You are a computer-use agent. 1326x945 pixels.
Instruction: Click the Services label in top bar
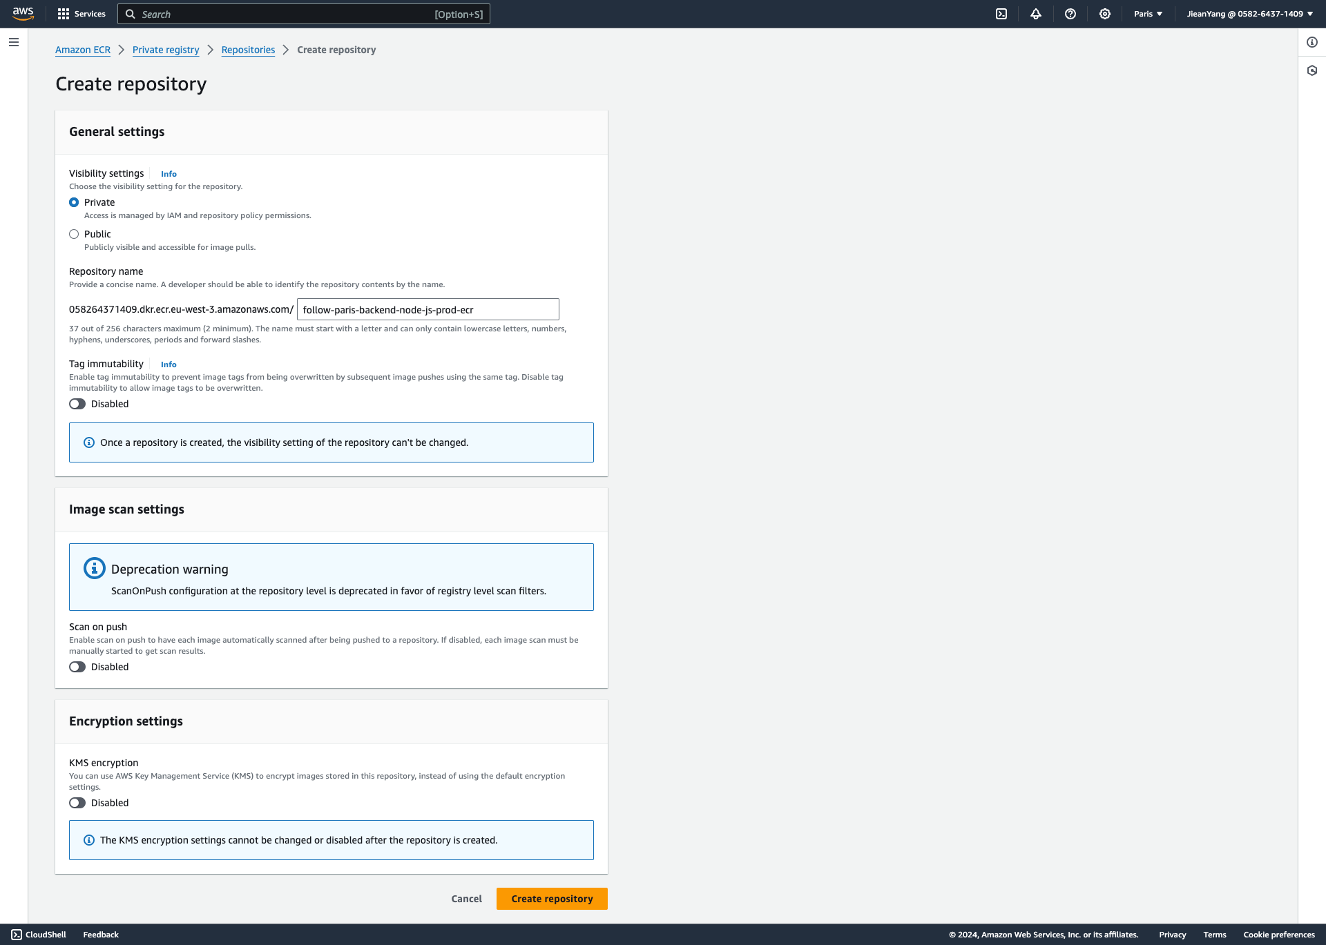(x=90, y=14)
